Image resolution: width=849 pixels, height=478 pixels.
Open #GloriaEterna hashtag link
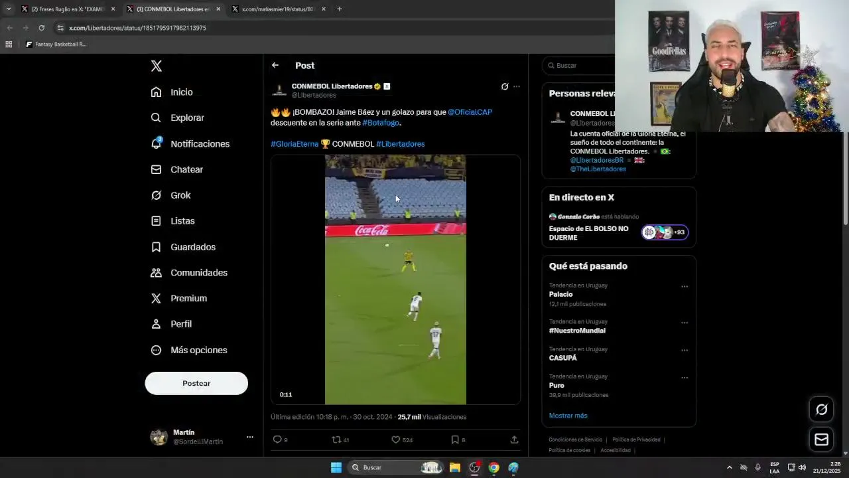pyautogui.click(x=294, y=144)
